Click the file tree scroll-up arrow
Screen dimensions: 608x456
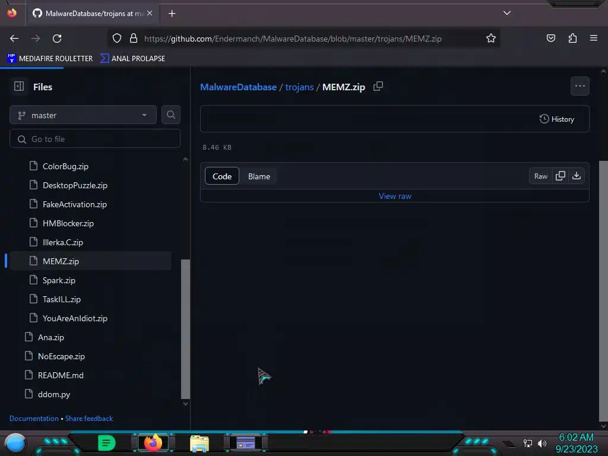point(185,159)
